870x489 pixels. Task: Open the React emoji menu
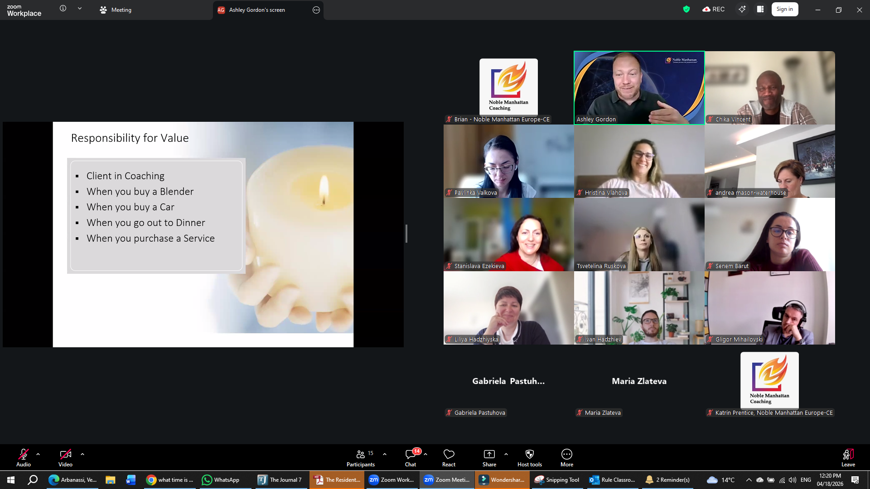point(449,457)
